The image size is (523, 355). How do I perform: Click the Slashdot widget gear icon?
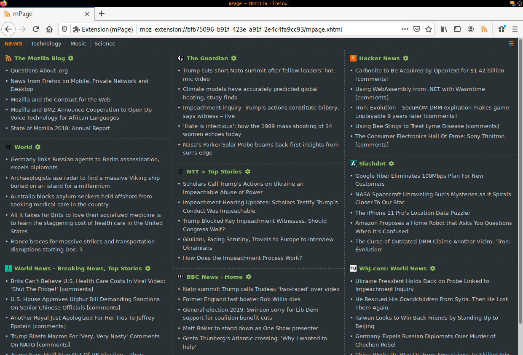pyautogui.click(x=392, y=163)
